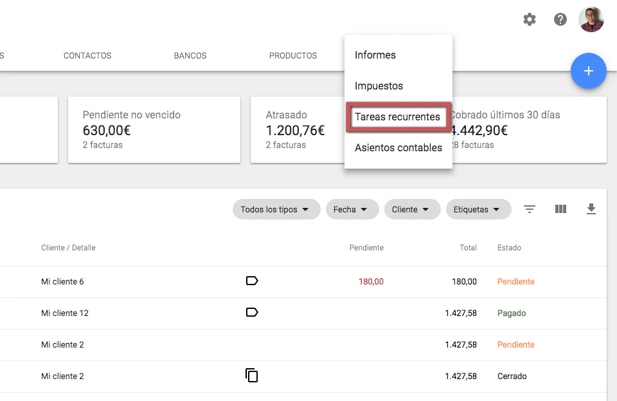Download the invoice list

click(591, 209)
